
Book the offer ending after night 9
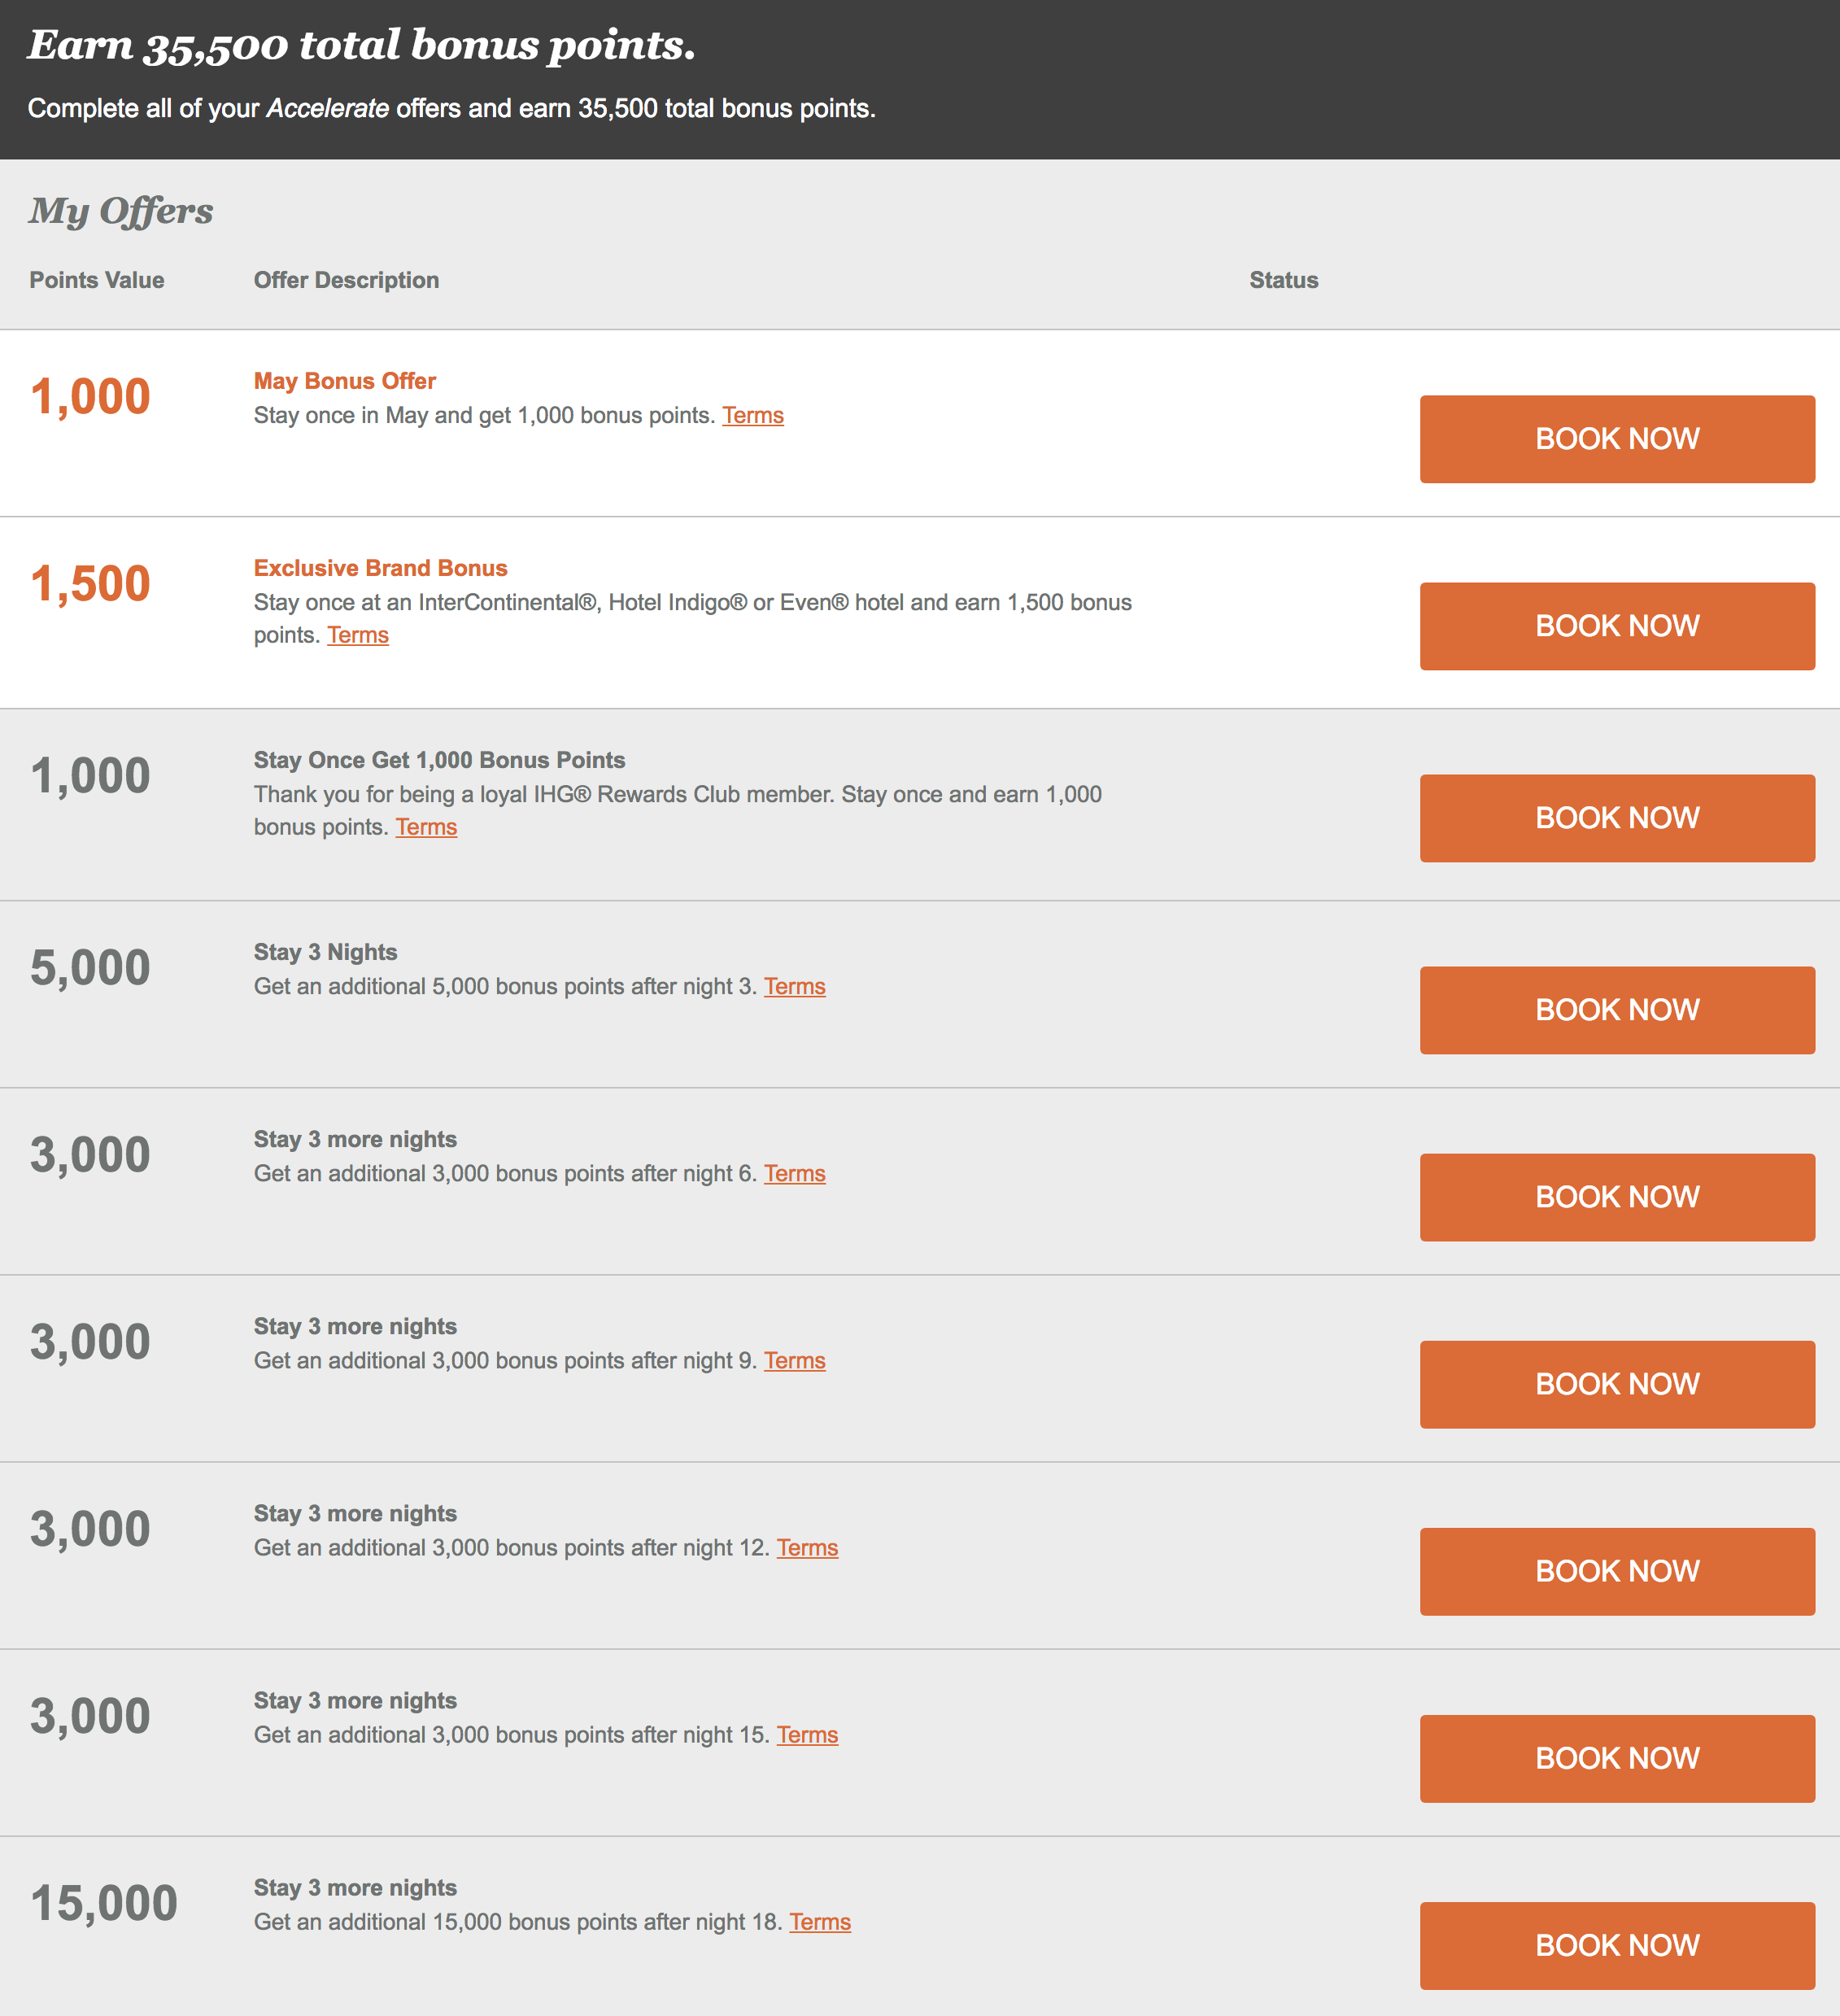1616,1384
